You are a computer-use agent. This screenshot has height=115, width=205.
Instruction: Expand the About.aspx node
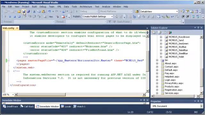(x=157, y=64)
